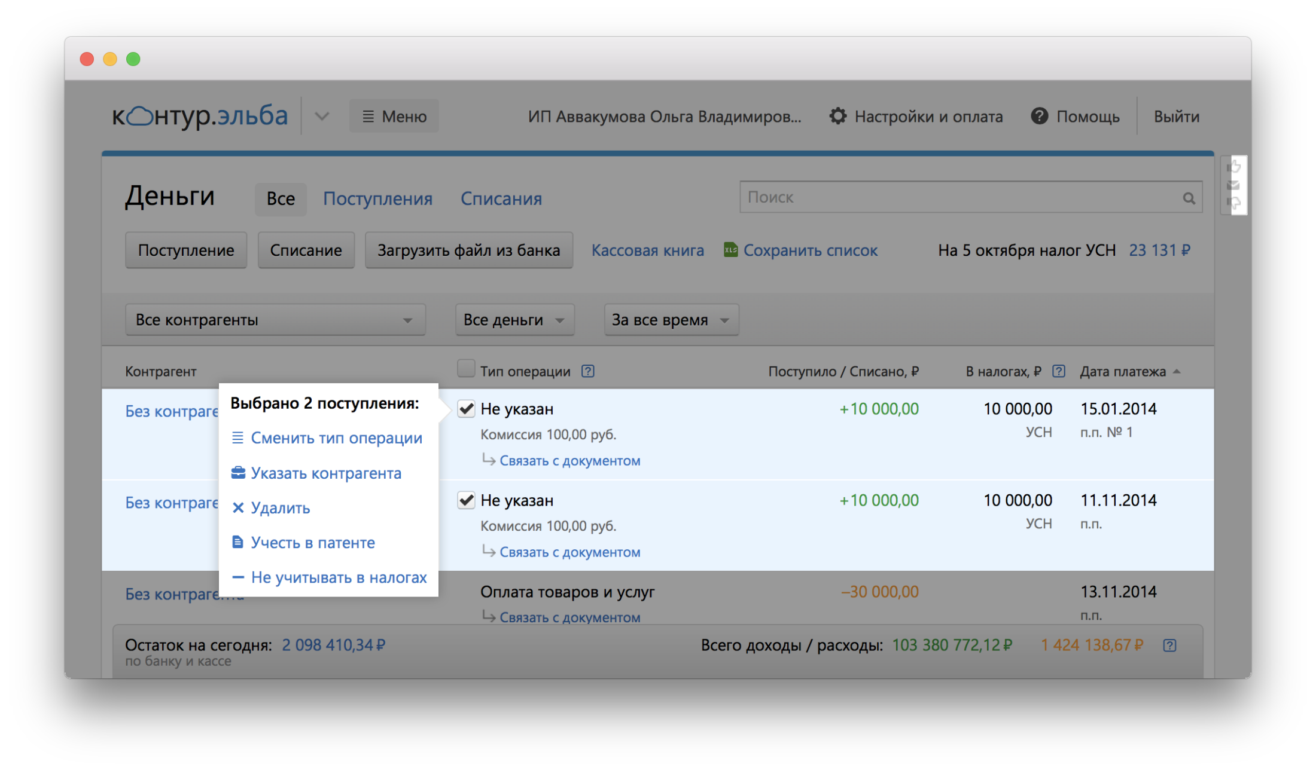
Task: Sort by Дата платежа column
Action: (1129, 371)
